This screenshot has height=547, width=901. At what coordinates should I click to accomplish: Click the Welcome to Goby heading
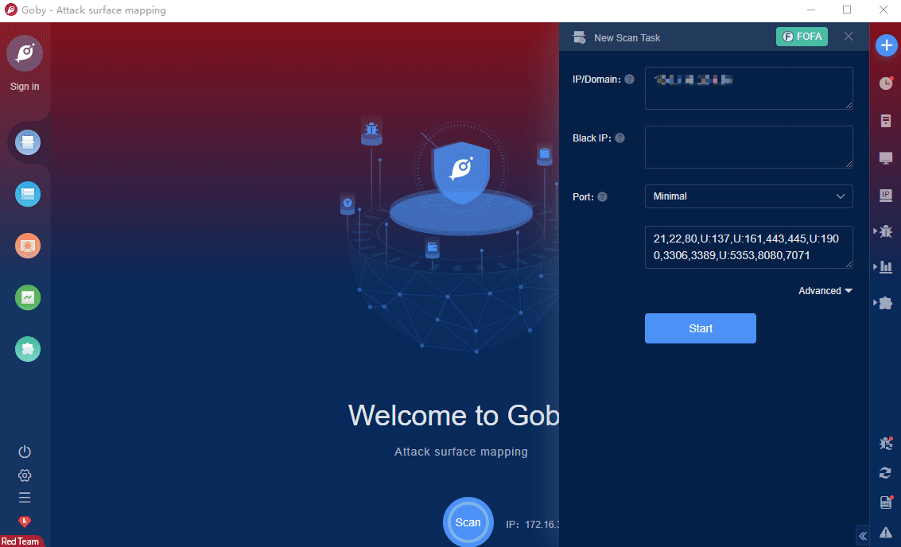454,416
